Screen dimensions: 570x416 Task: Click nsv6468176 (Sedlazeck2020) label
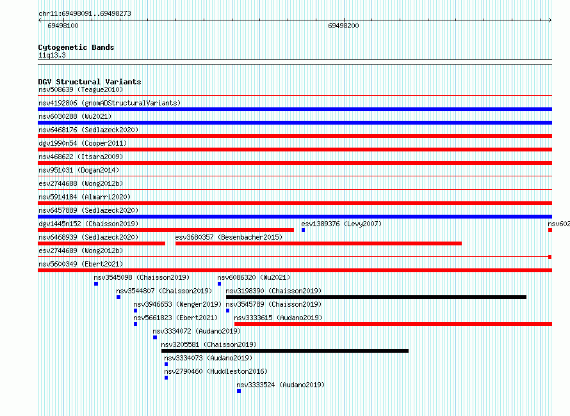click(x=88, y=130)
